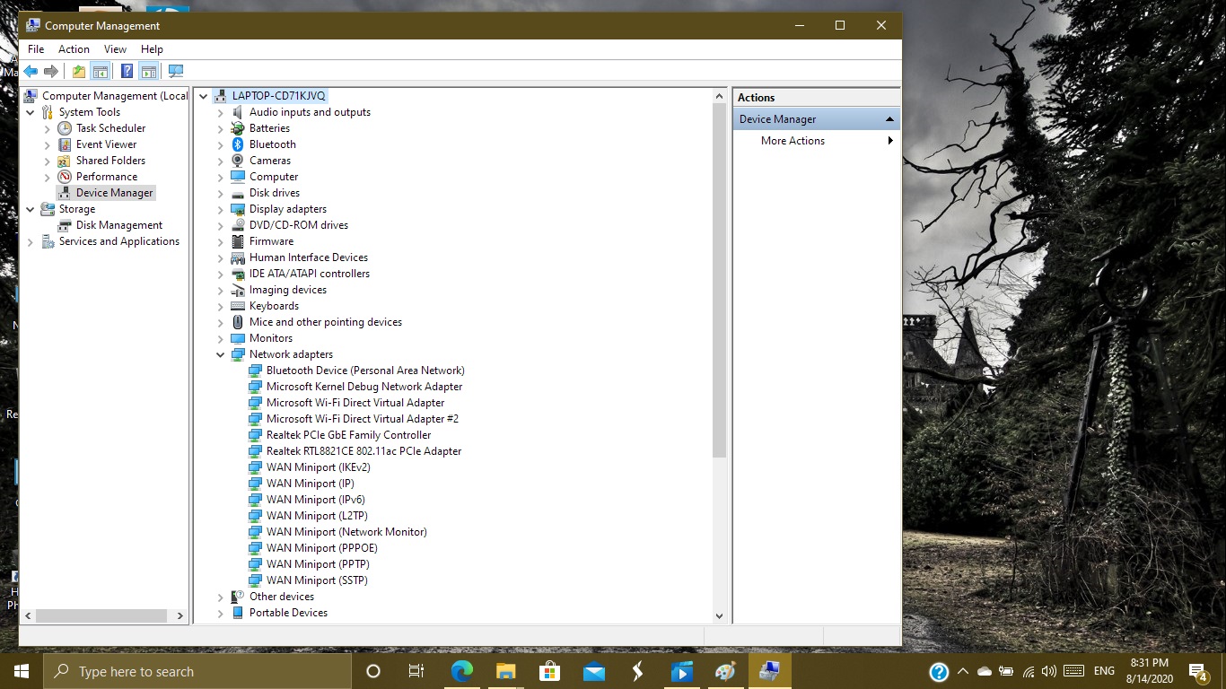The height and width of the screenshot is (689, 1226).
Task: Select Performance in console tree
Action: click(107, 177)
